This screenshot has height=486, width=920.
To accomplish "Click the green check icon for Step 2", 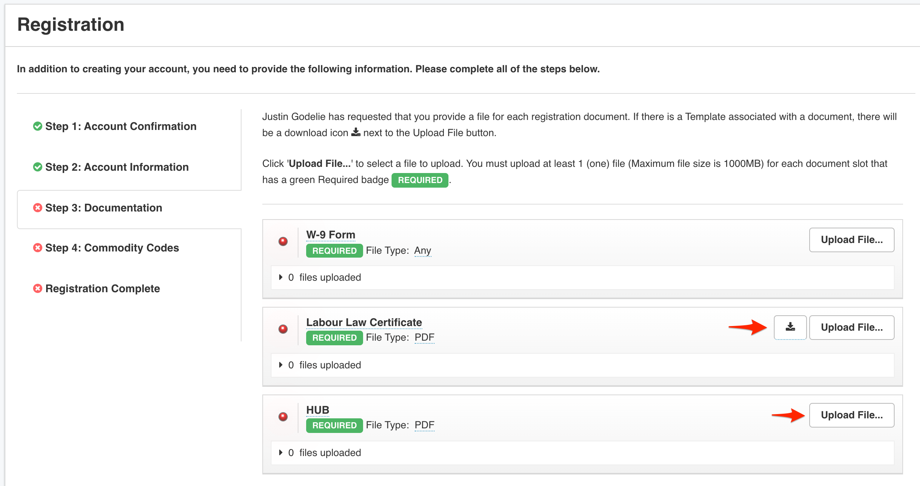I will [38, 167].
